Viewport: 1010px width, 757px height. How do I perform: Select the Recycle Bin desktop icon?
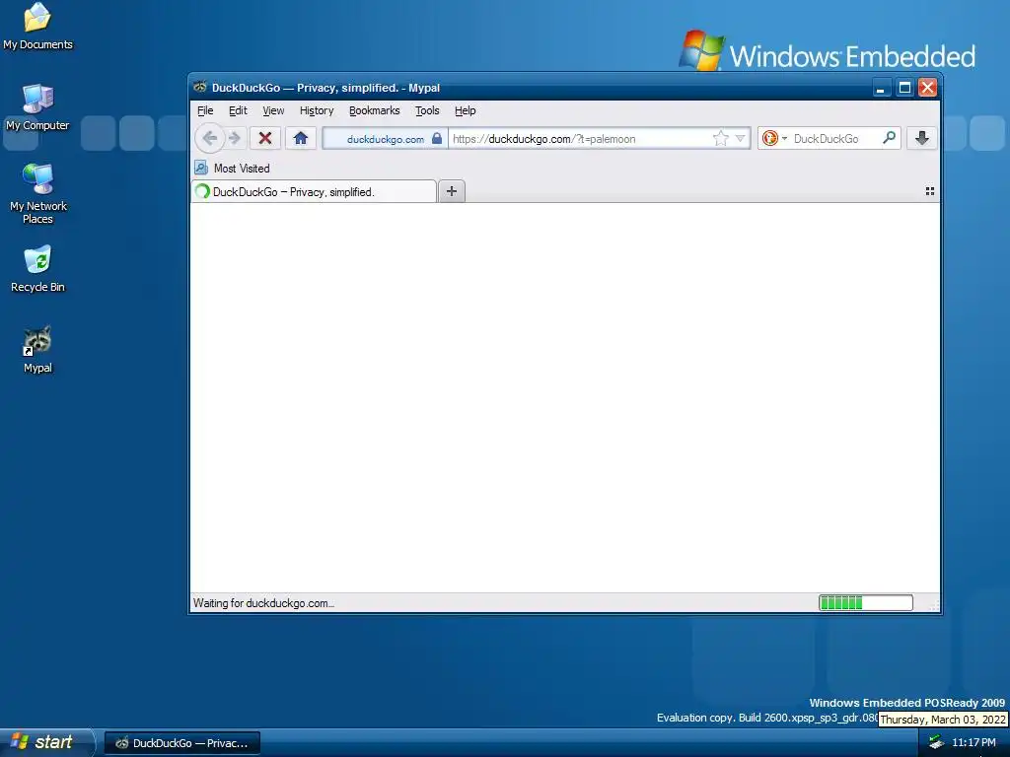click(37, 269)
